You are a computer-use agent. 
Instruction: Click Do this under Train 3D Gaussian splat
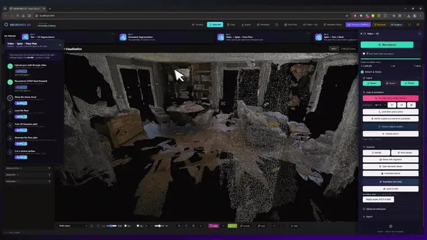tap(21, 130)
